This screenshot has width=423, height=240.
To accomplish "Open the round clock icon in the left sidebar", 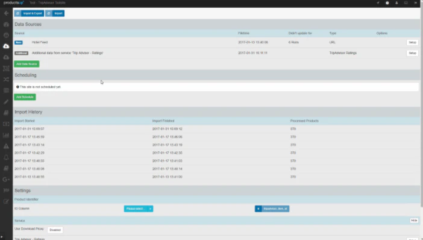I will tap(6, 36).
